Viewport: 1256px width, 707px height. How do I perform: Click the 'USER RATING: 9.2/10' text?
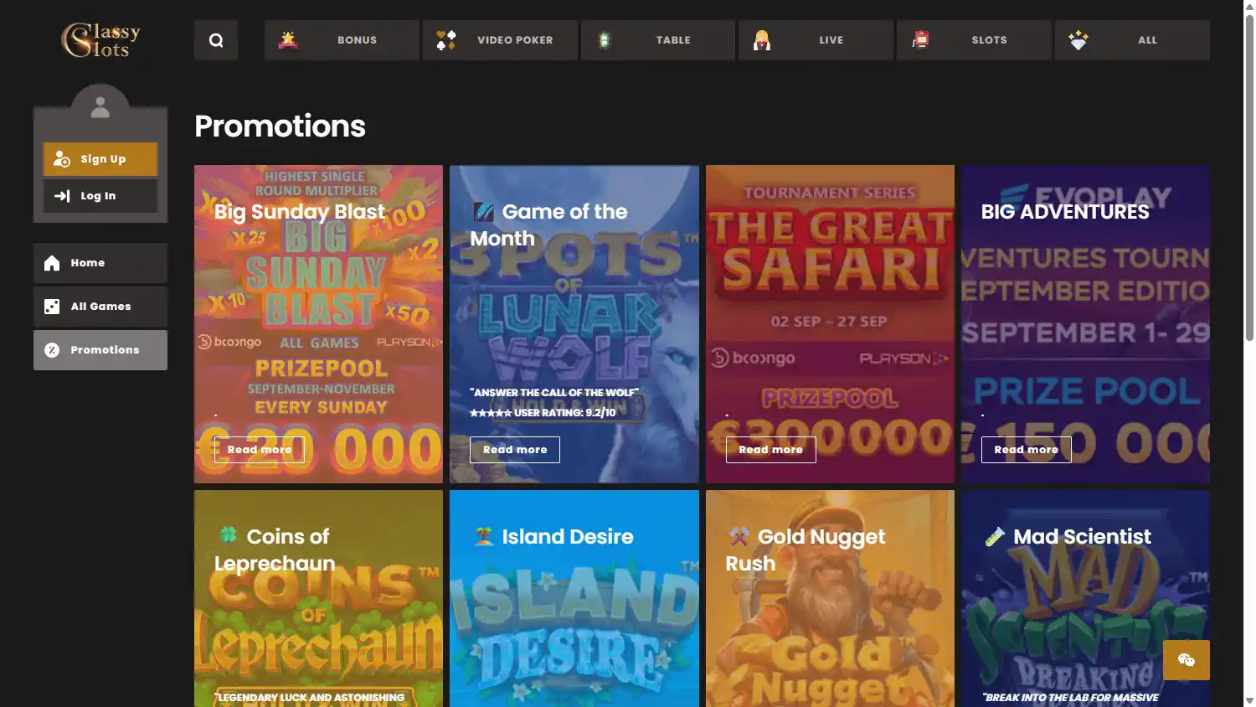564,413
